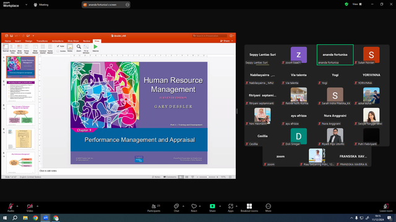This screenshot has height=222, width=396.
Task: Open File Explorer from taskbar
Action: pyautogui.click(x=25, y=218)
